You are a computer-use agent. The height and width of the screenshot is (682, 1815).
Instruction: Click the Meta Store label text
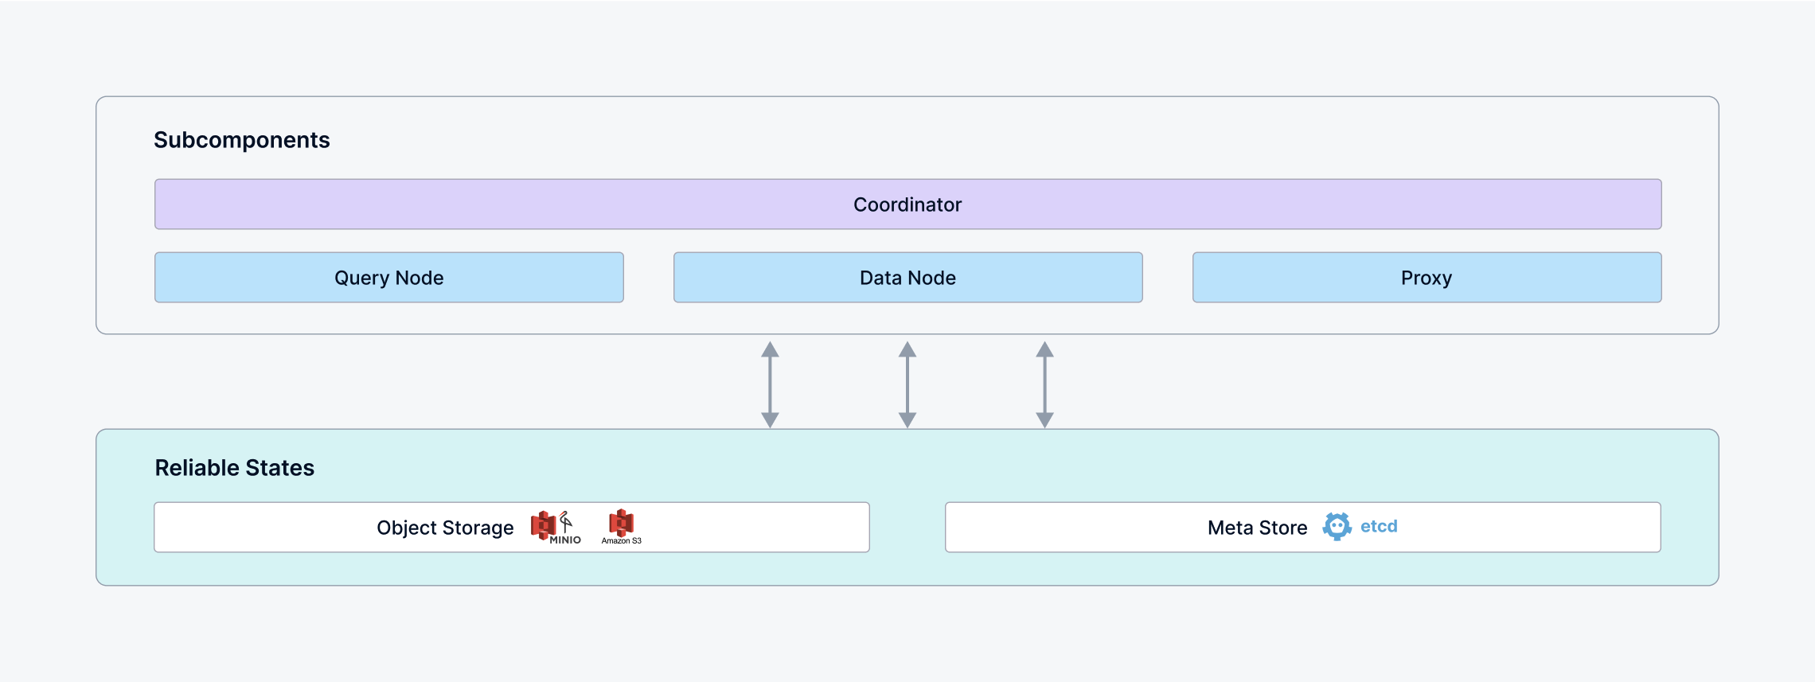pyautogui.click(x=1257, y=528)
